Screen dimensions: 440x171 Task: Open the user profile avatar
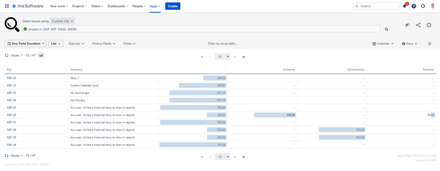pos(433,6)
